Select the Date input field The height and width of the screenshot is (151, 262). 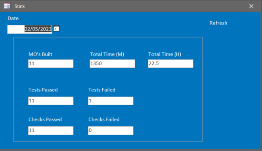[30, 29]
